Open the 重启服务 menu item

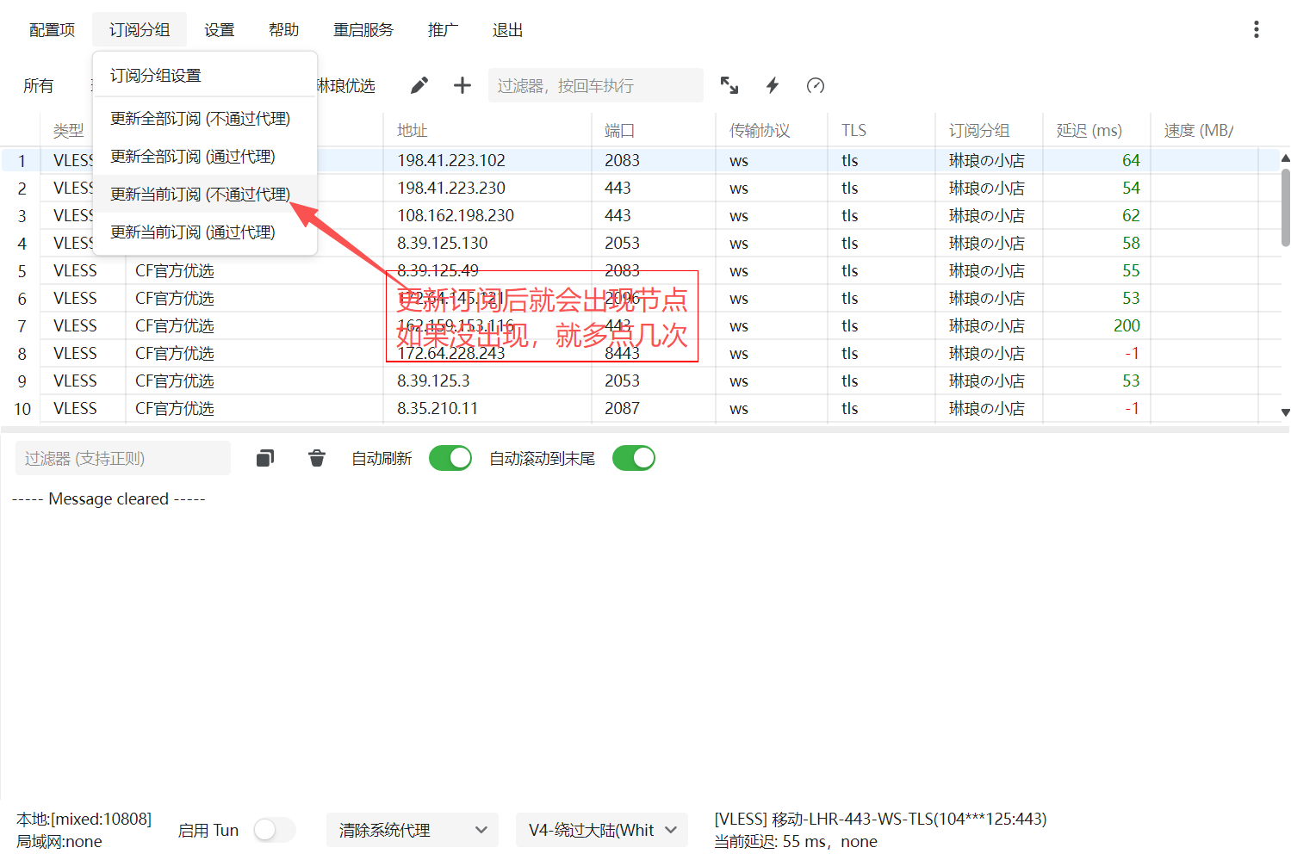click(363, 30)
